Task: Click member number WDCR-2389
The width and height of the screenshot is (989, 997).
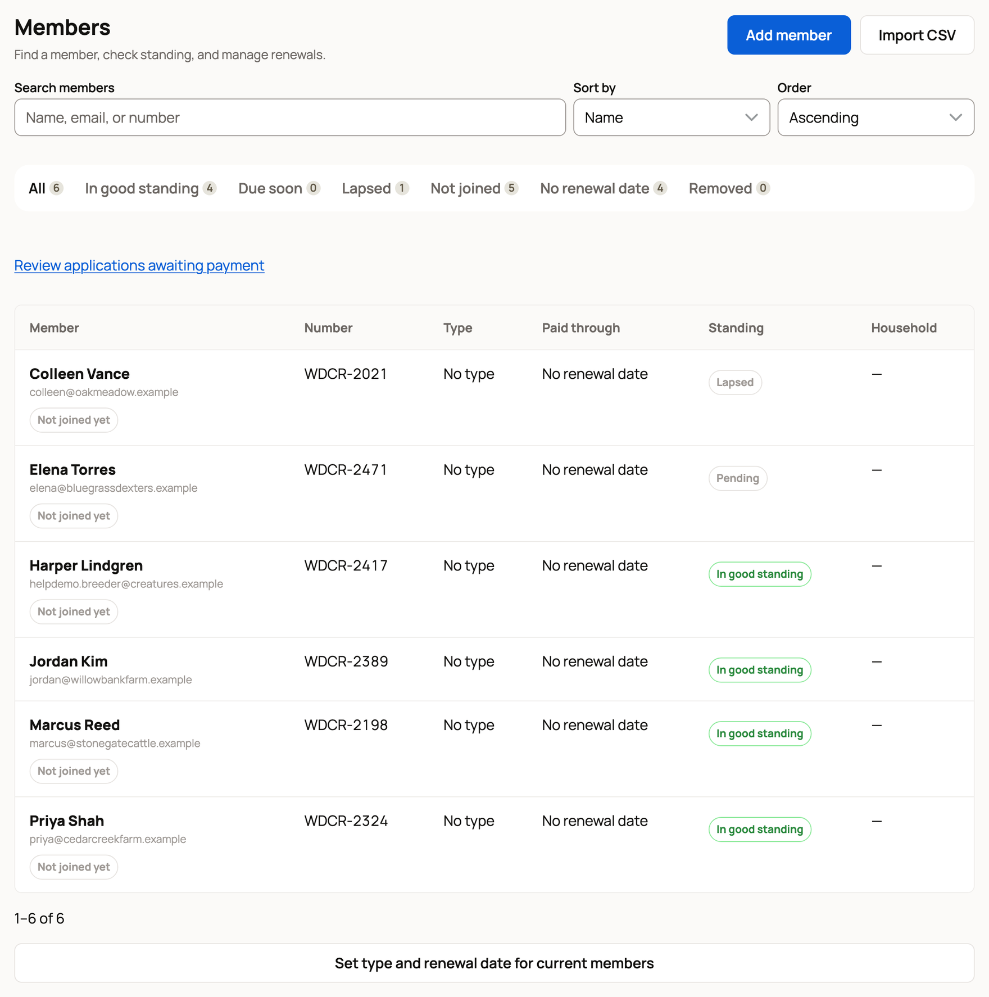Action: tap(346, 661)
